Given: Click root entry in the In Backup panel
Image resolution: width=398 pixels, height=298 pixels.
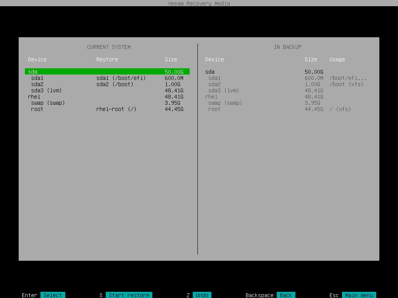Looking at the screenshot, I should point(215,109).
